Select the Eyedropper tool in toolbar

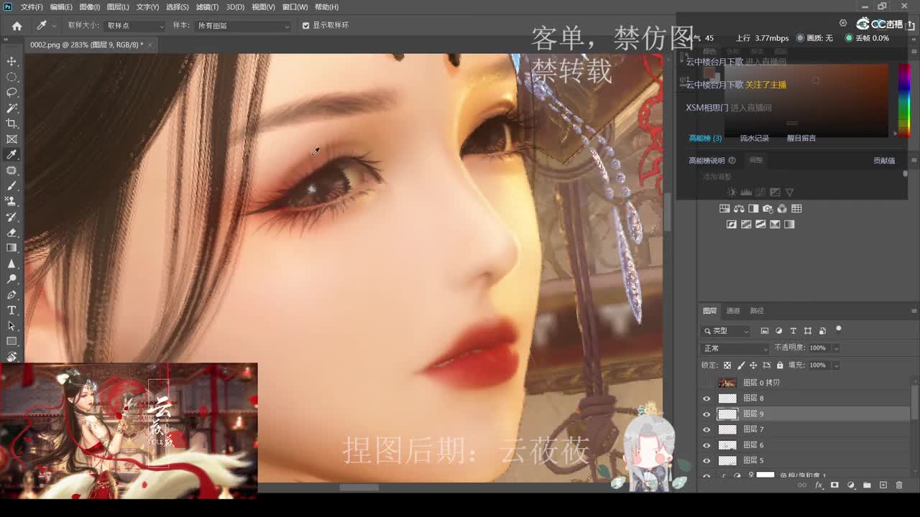point(11,154)
